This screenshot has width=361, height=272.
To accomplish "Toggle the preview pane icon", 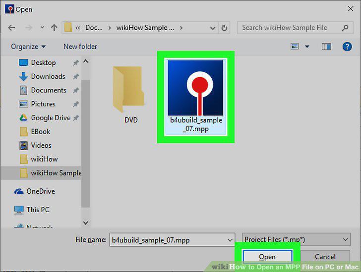I will pos(326,46).
